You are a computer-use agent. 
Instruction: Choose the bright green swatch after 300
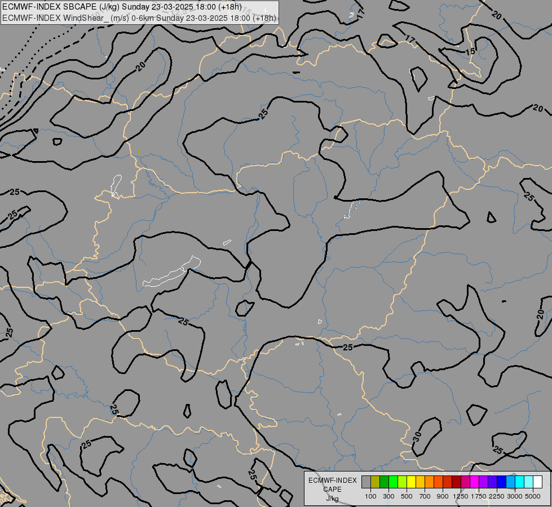(x=393, y=482)
